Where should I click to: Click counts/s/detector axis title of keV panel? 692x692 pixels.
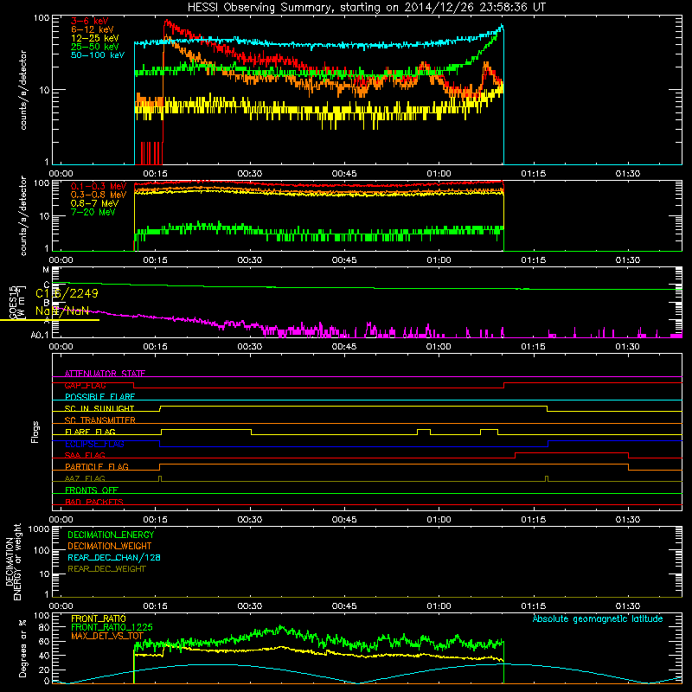23,90
